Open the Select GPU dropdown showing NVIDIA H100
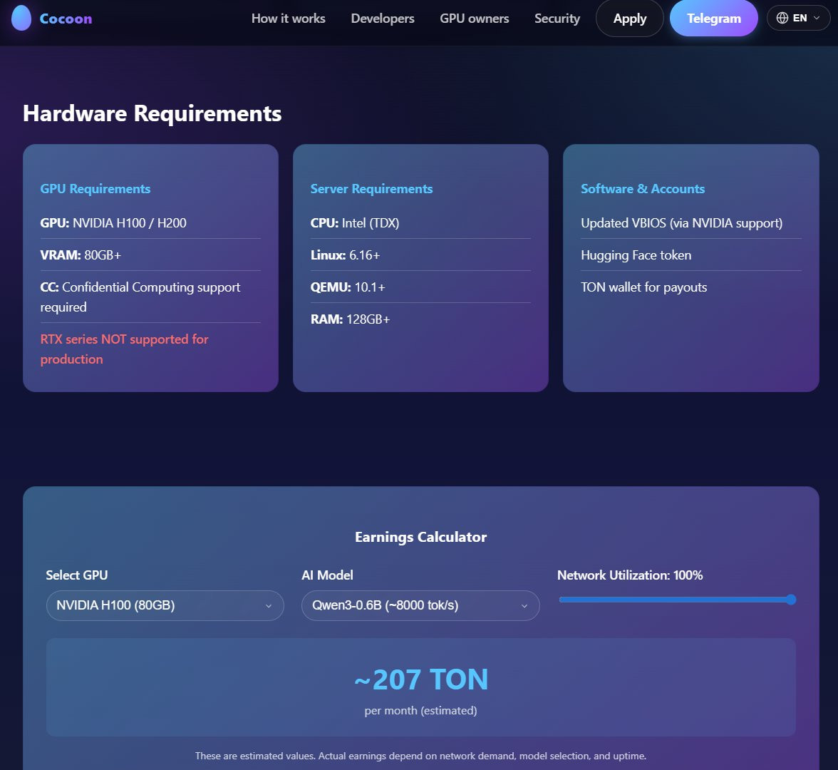This screenshot has width=838, height=770. [165, 605]
